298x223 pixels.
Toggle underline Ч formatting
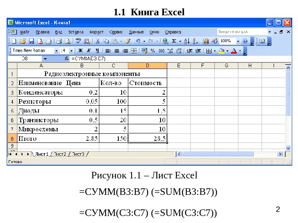coord(97,51)
